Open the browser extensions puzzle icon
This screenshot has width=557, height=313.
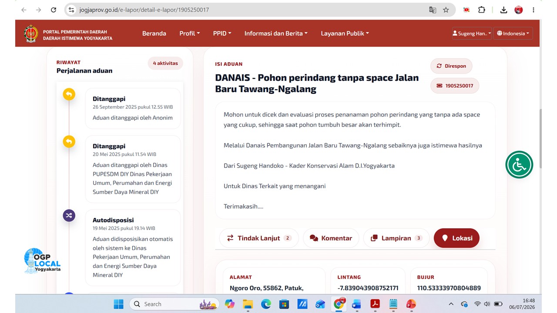(x=482, y=10)
